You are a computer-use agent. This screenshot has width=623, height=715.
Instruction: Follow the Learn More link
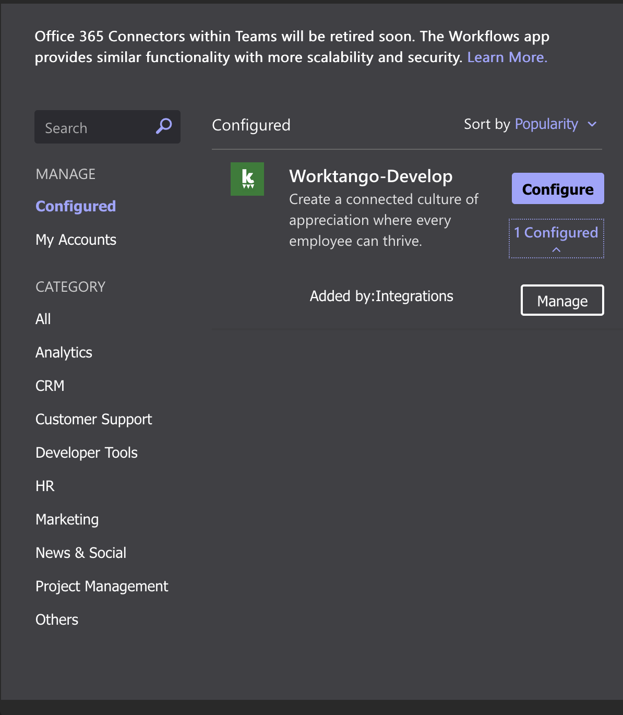507,57
